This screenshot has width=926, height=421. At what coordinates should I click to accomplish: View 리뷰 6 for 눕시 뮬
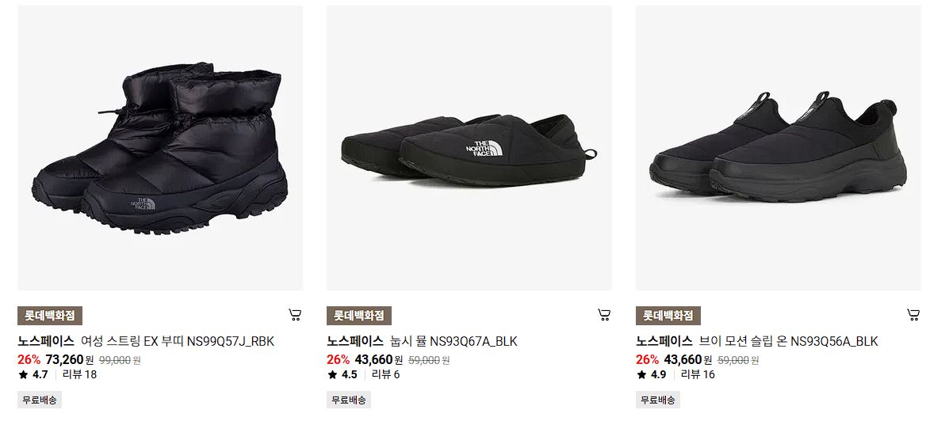click(x=385, y=374)
